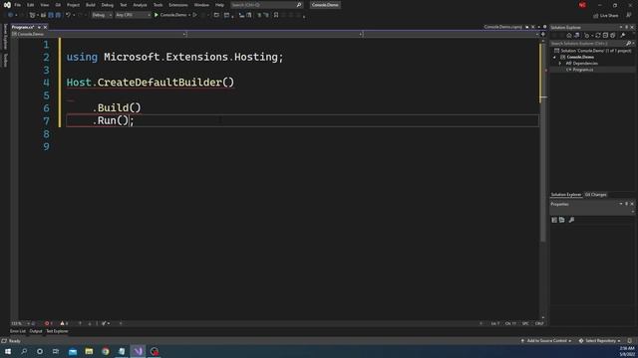638x358 pixels.
Task: Open the Edit menu
Action: coord(31,5)
